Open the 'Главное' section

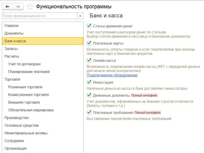pos(43,26)
